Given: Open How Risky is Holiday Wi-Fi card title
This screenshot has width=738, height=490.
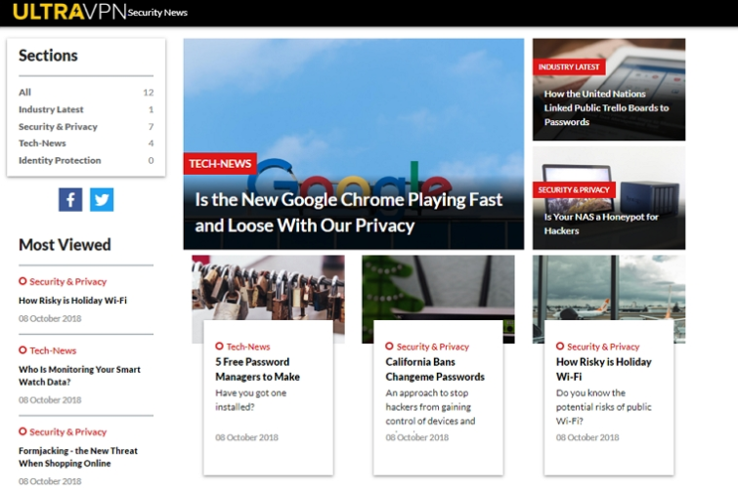Looking at the screenshot, I should [604, 369].
